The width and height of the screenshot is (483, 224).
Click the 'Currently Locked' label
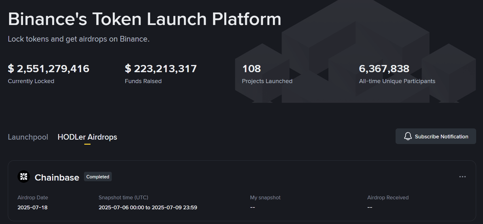(31, 81)
